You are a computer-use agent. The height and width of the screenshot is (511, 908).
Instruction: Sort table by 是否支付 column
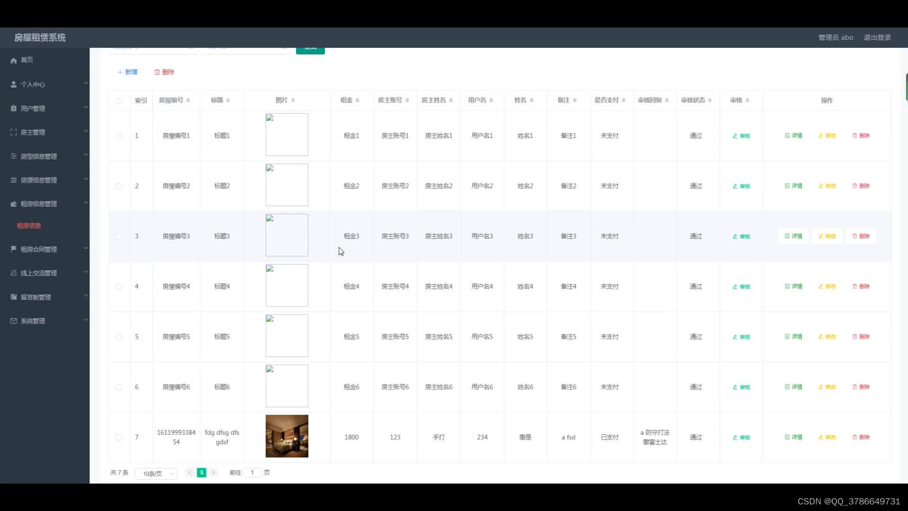[623, 100]
